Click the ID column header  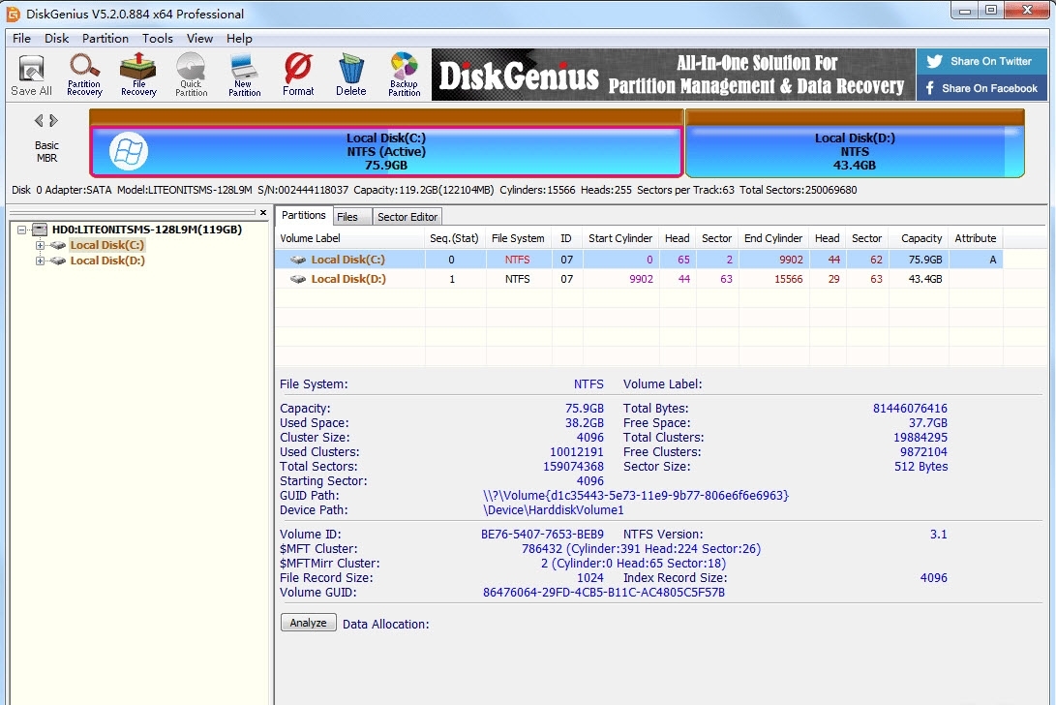[x=566, y=238]
